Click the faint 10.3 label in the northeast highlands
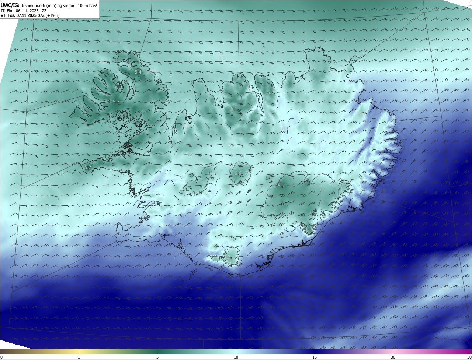 pyautogui.click(x=284, y=128)
